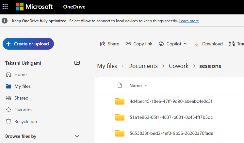Image resolution: width=244 pixels, height=143 pixels.
Task: Collapse the navigation pane icon
Action: tap(77, 63)
